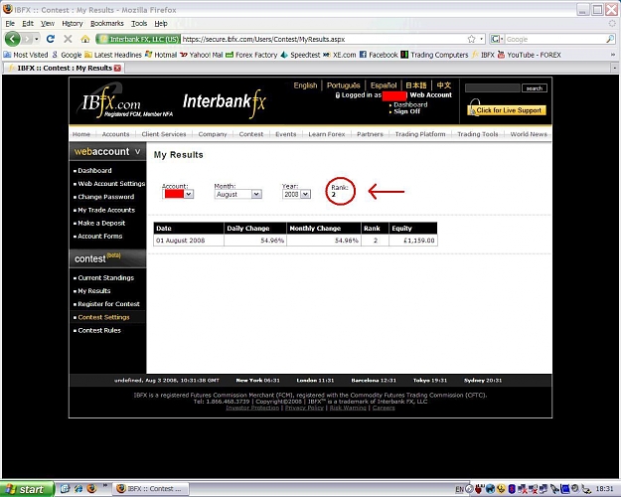Viewport: 621px width, 497px height.
Task: Click the search magnifier icon in Google box
Action: tap(610, 39)
